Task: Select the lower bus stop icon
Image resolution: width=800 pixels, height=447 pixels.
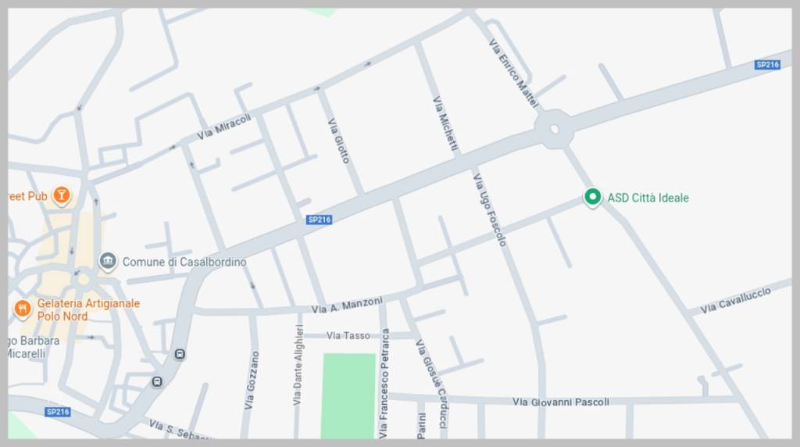Action: (x=157, y=381)
